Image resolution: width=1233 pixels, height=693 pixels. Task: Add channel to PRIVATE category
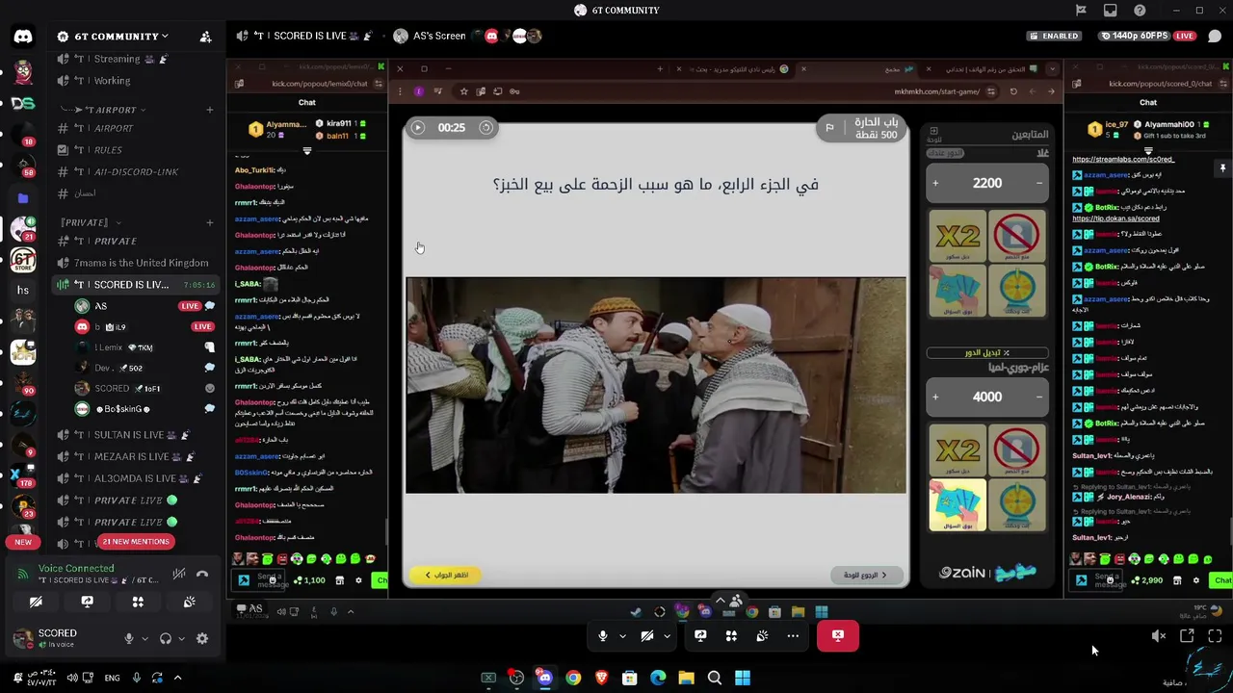coord(209,222)
